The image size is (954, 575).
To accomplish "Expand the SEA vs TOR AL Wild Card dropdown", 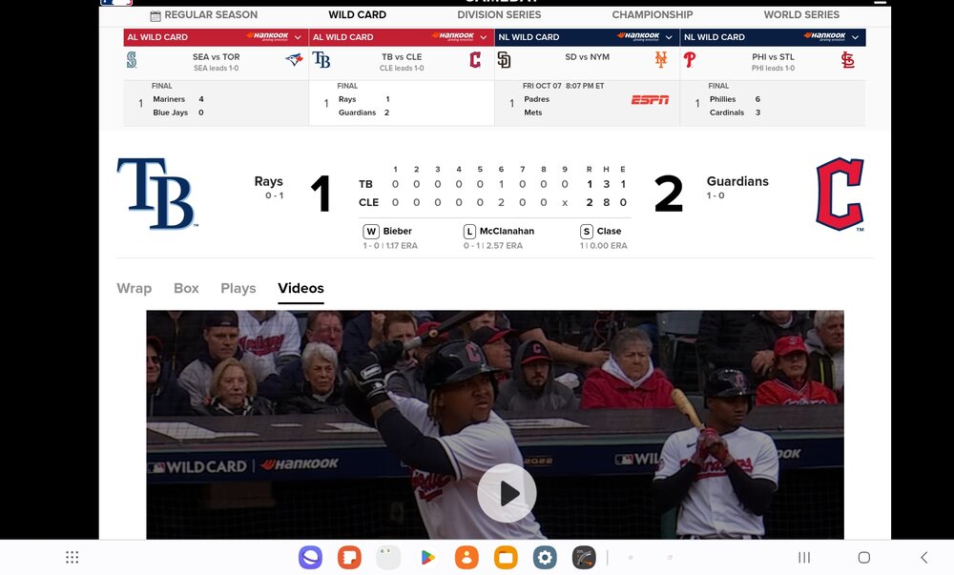I will (x=298, y=37).
